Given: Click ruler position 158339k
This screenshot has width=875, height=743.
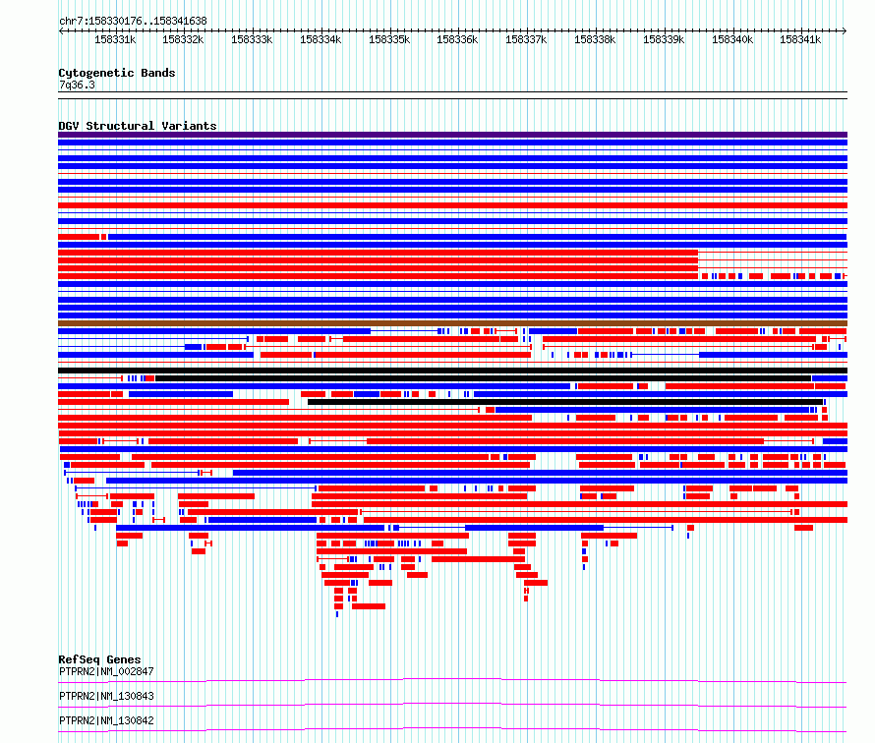Looking at the screenshot, I should click(664, 39).
